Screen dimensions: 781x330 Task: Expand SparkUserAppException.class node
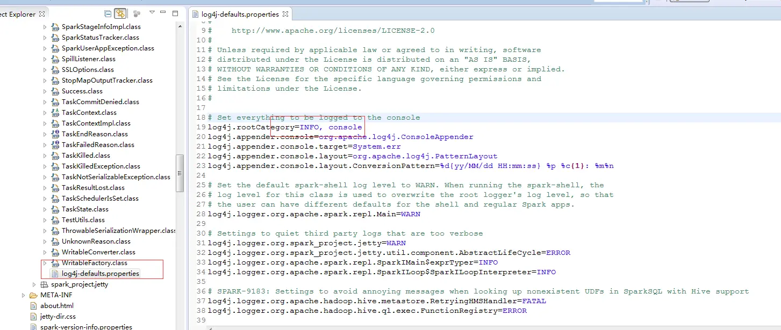tap(45, 48)
